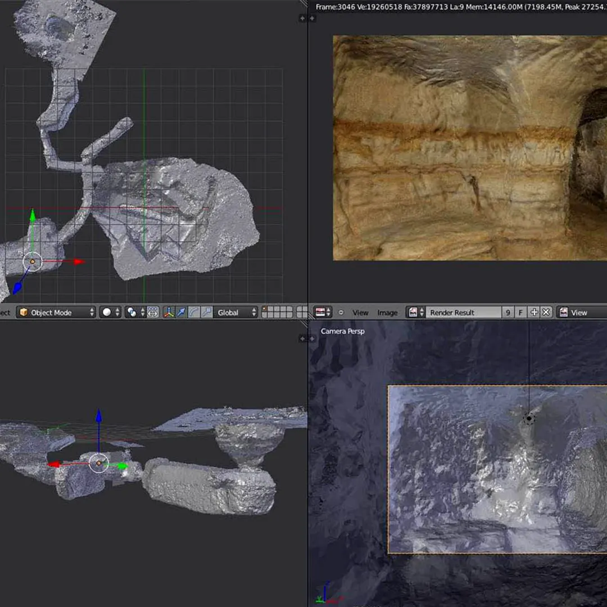Select the rotate manipulator icon
This screenshot has height=607, width=607.
(x=194, y=312)
